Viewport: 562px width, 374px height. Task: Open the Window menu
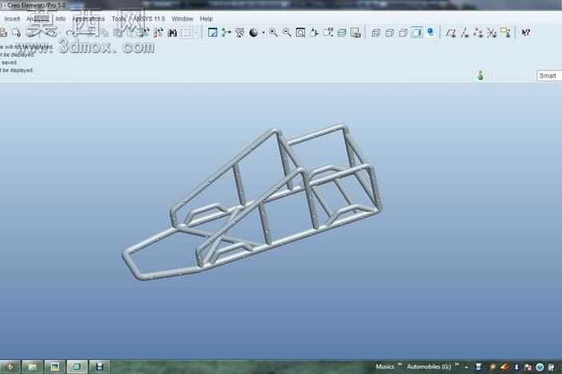pos(182,18)
